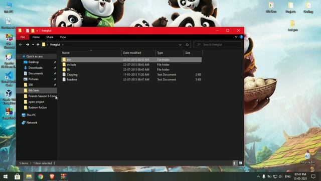This screenshot has width=321, height=181.
Task: Open the File ribbon tab
Action: [23, 37]
